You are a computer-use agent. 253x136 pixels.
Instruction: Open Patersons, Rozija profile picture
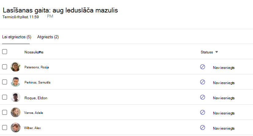pyautogui.click(x=16, y=67)
